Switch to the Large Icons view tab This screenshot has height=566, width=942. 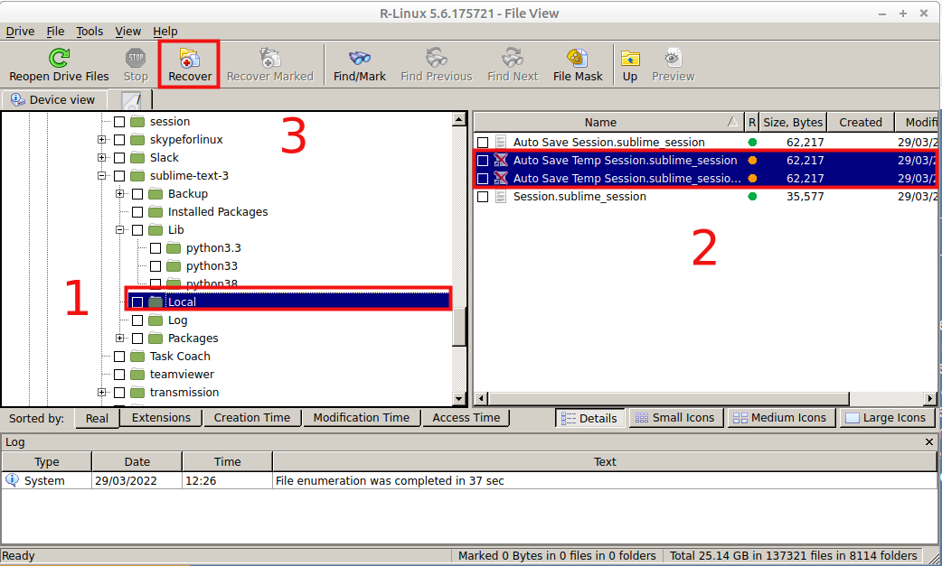[x=887, y=417]
